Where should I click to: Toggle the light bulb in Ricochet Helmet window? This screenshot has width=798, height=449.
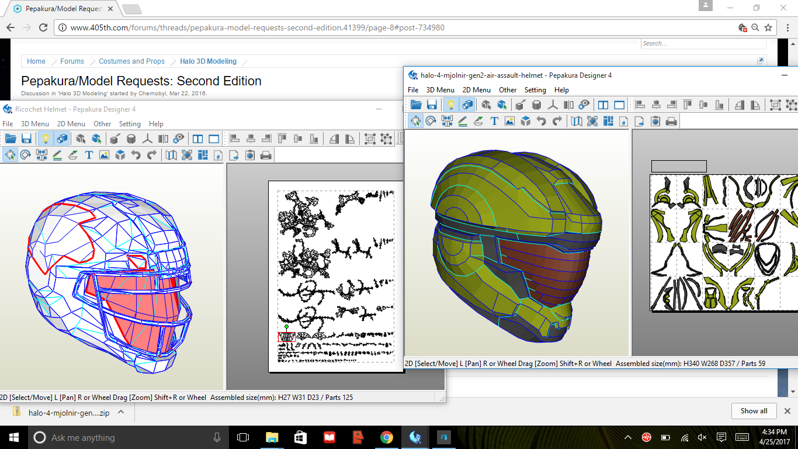(x=46, y=139)
